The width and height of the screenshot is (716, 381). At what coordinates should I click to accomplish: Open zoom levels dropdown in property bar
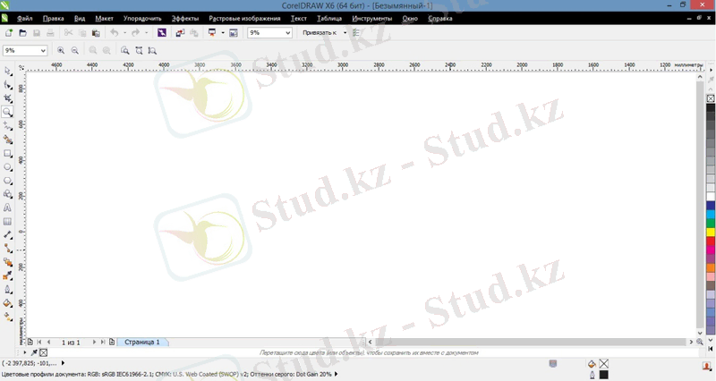click(x=43, y=51)
